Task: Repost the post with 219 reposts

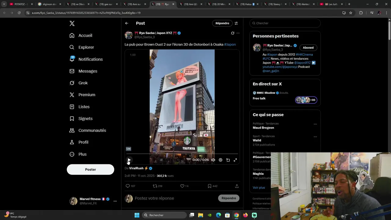Action: point(158,186)
